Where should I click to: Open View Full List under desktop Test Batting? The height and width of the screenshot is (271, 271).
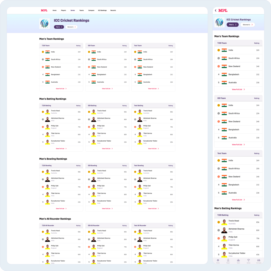[153, 149]
